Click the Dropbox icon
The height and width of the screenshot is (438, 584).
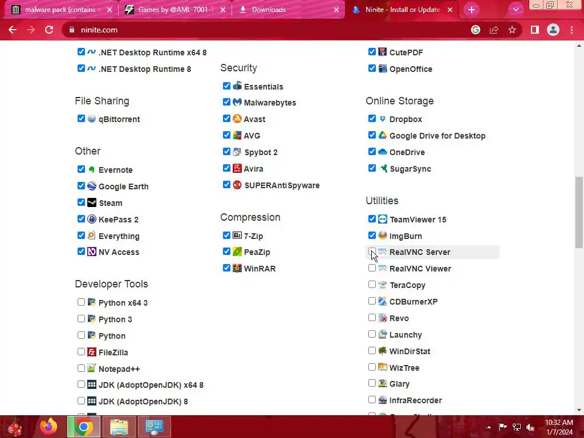pos(383,119)
